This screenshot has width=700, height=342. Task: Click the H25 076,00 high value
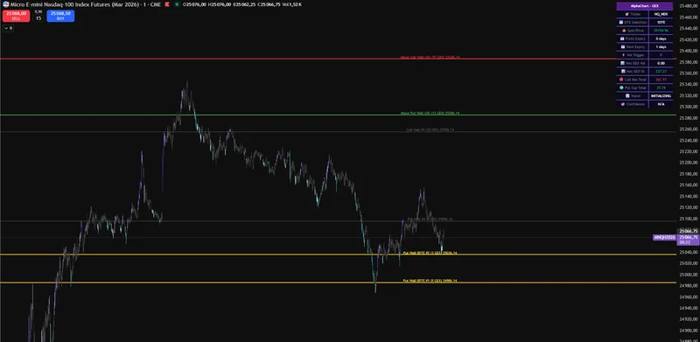(x=220, y=4)
